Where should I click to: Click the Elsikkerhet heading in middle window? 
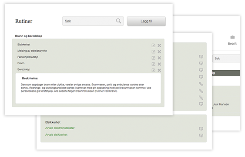coord(53,122)
